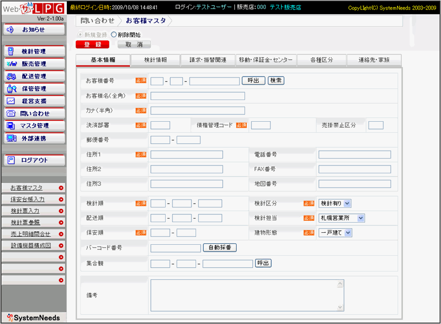The height and width of the screenshot is (324, 441).
Task: Click the red 登録 button
Action: pos(93,44)
